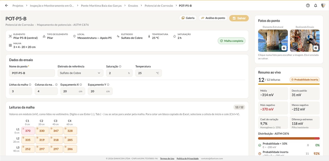Click the Malha completa status badge
Image resolution: width=329 pixels, height=161 pixels.
click(232, 41)
